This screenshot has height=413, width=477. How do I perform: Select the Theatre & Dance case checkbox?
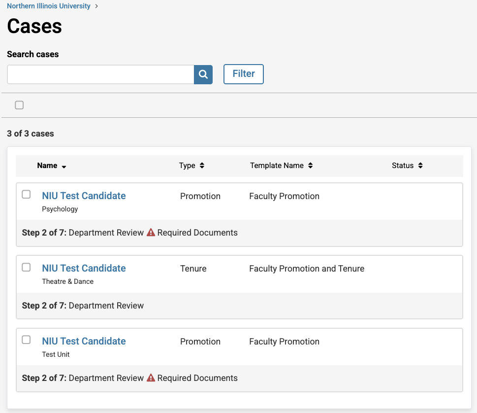(27, 267)
